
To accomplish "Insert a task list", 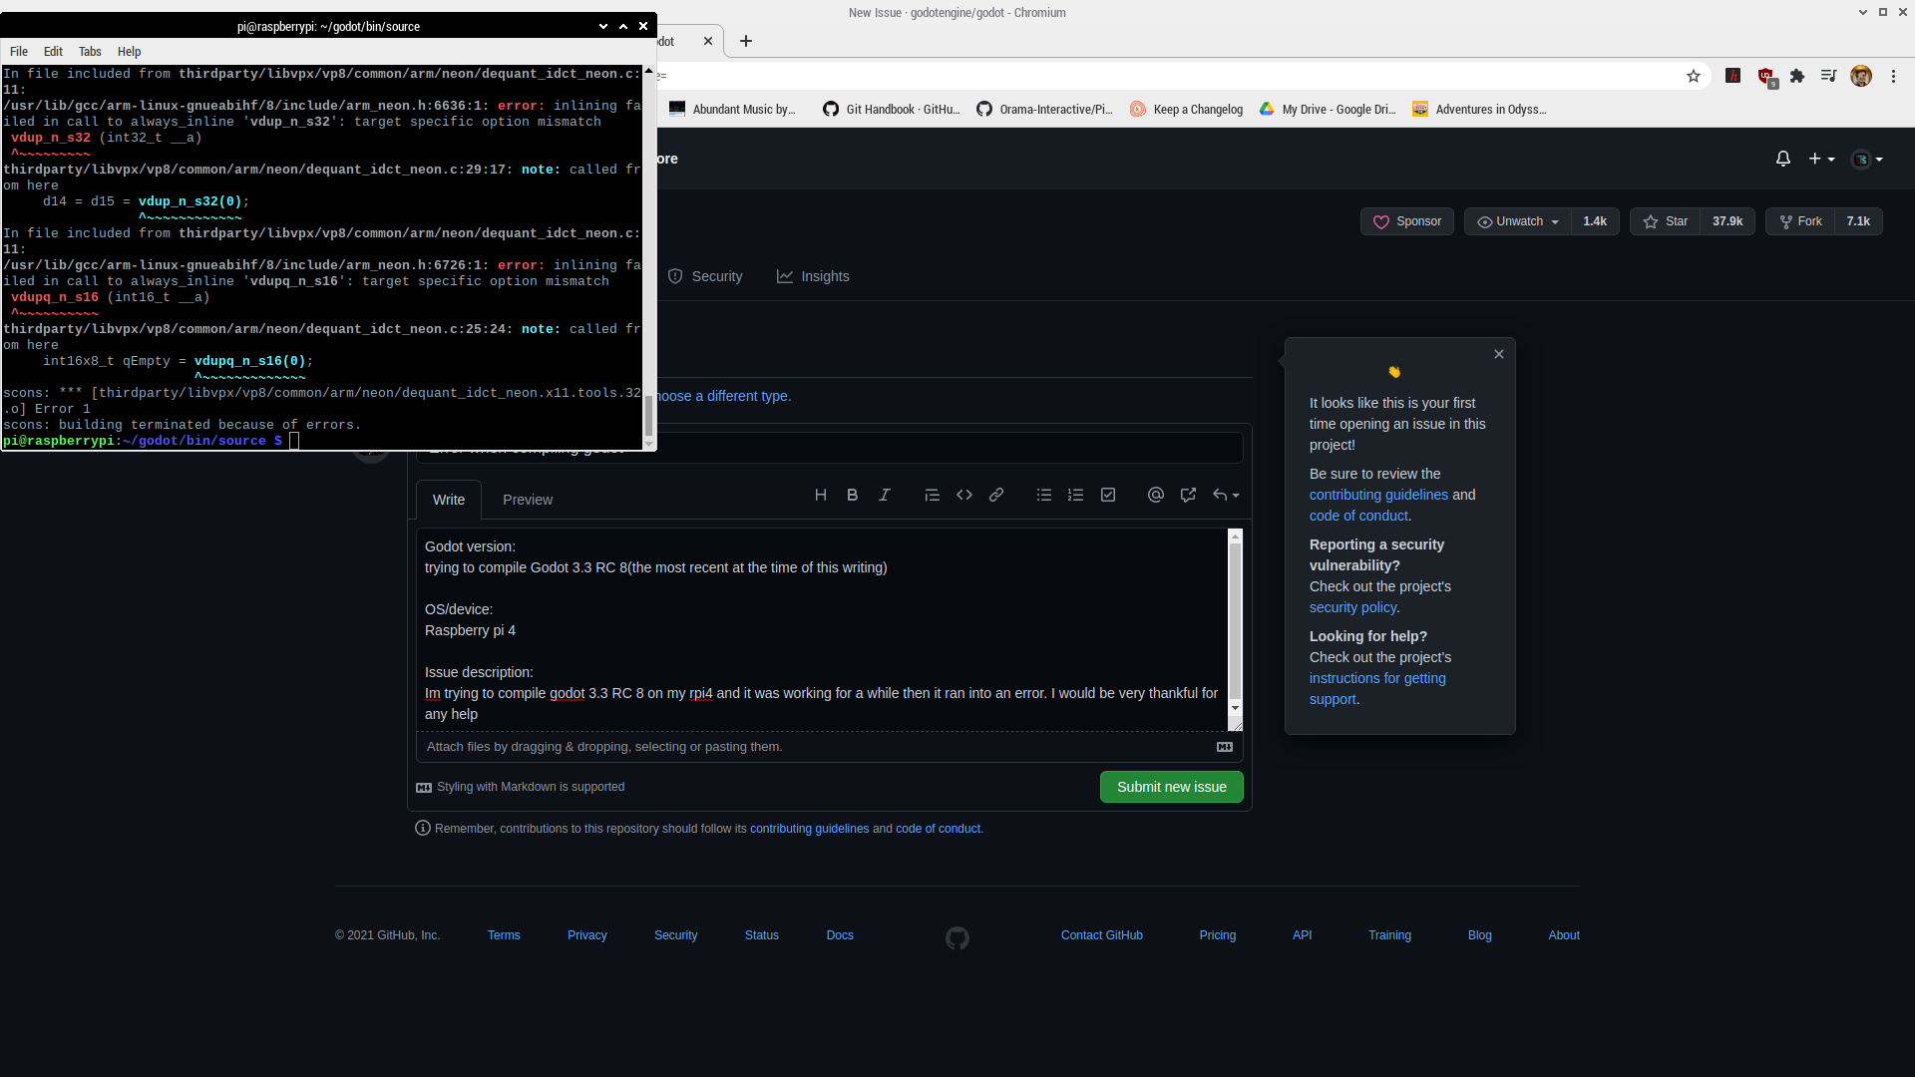I will click(x=1107, y=495).
